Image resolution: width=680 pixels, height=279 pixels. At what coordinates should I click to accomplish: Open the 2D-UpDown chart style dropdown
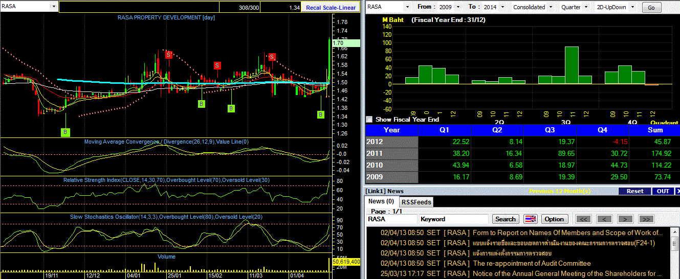[x=632, y=7]
